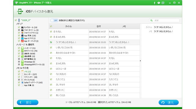This screenshot has height=109, width=196.
Task: Select the App ビデオ (1) icon
Action: coord(22,38)
